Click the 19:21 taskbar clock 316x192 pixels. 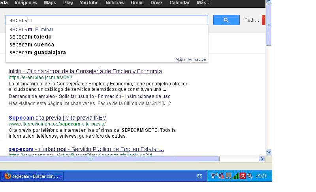261,176
